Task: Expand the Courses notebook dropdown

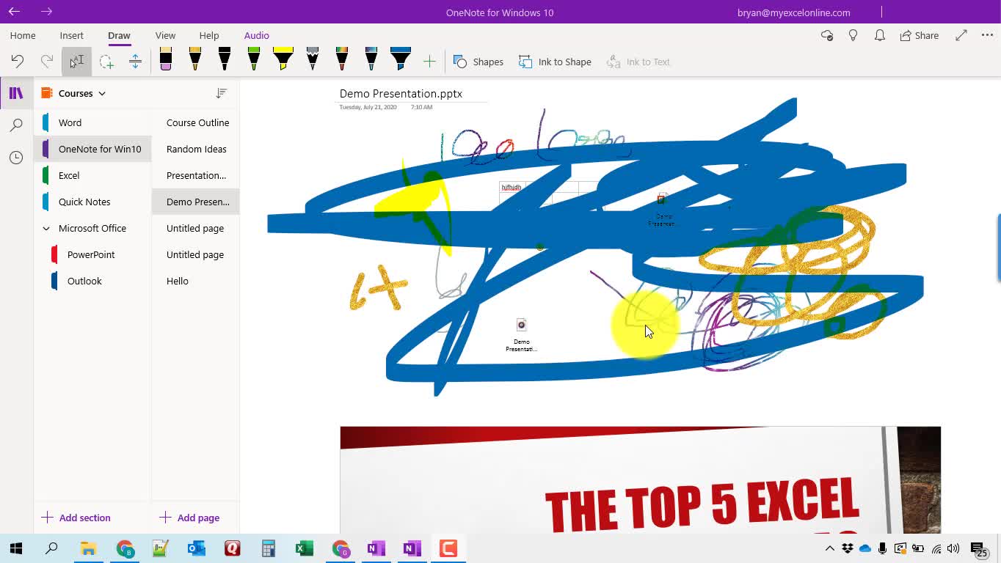Action: tap(102, 94)
